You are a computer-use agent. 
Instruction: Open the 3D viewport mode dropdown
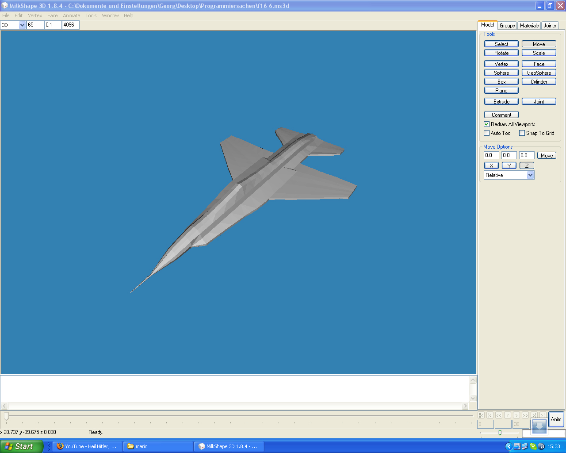click(x=22, y=25)
